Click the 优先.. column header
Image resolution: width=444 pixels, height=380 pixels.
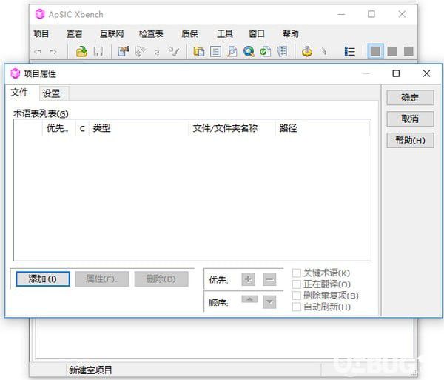[58, 128]
